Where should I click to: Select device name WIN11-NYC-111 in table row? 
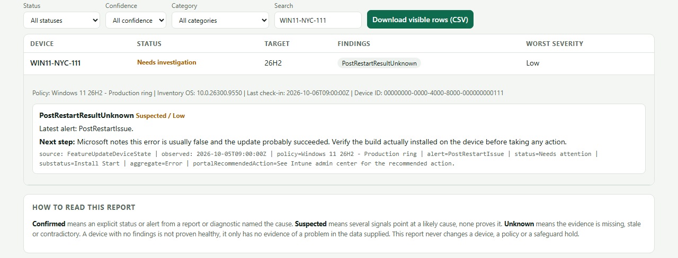(x=56, y=63)
